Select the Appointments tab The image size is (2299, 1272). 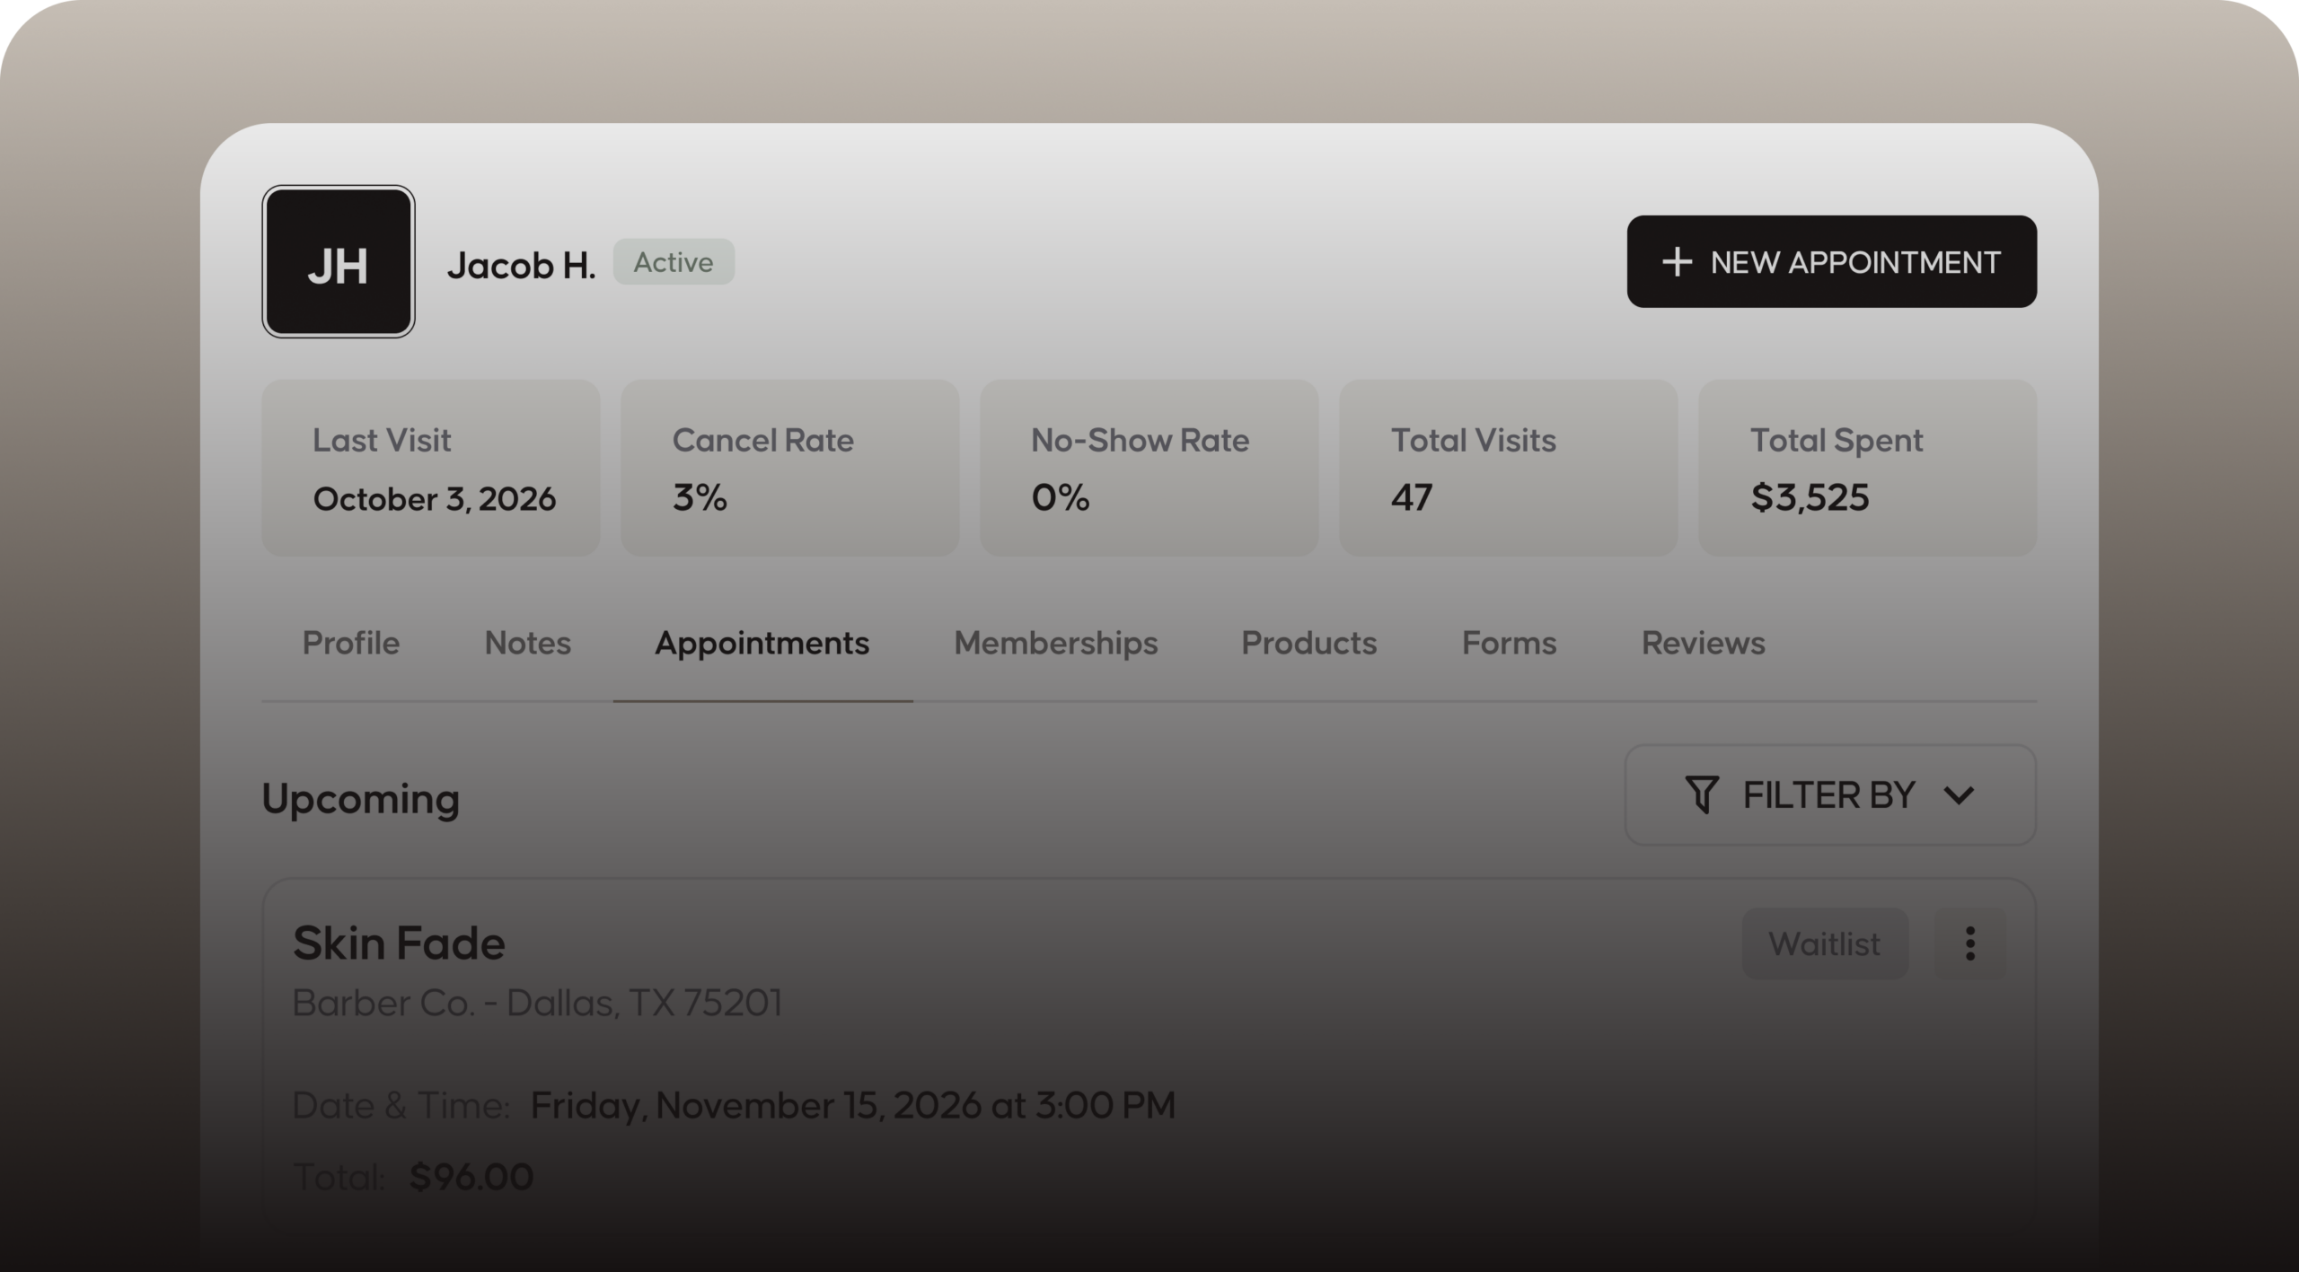(762, 645)
